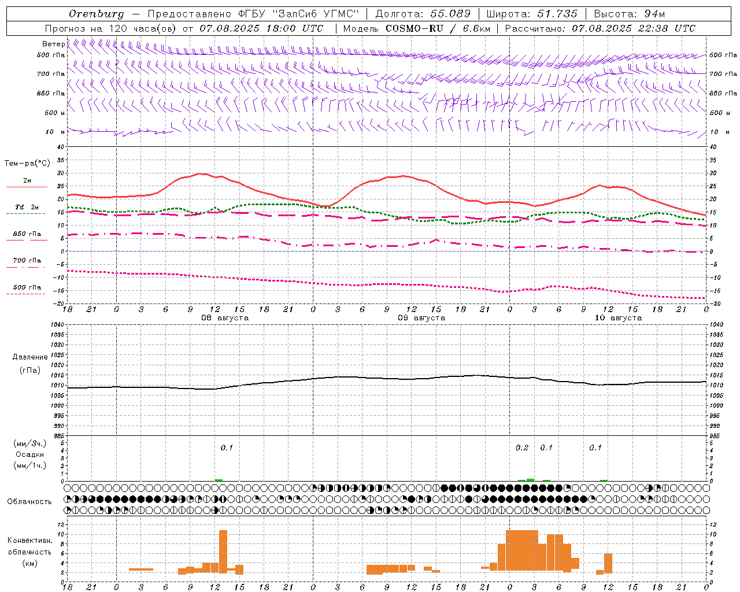Click the (мм/1ч.) precipitation unit label
The width and height of the screenshot is (740, 592).
pyautogui.click(x=30, y=465)
